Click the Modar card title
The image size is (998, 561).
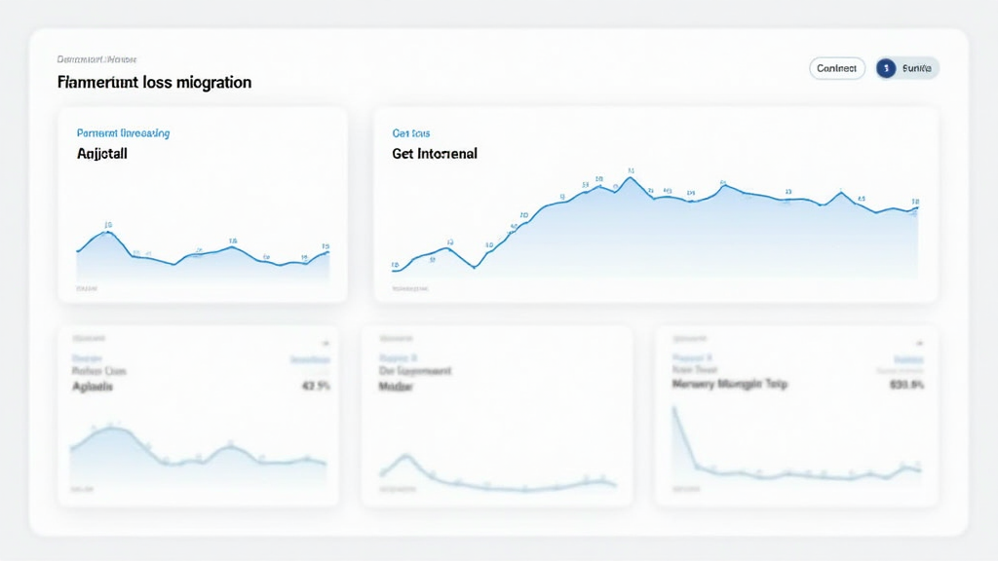[x=395, y=386]
